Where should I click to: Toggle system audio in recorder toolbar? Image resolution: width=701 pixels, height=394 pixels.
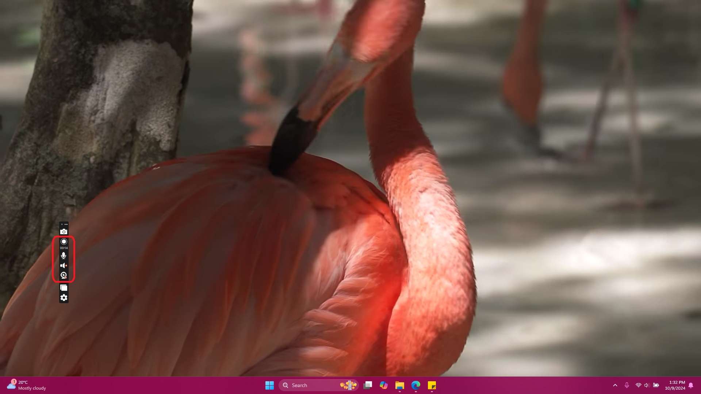[63, 264]
